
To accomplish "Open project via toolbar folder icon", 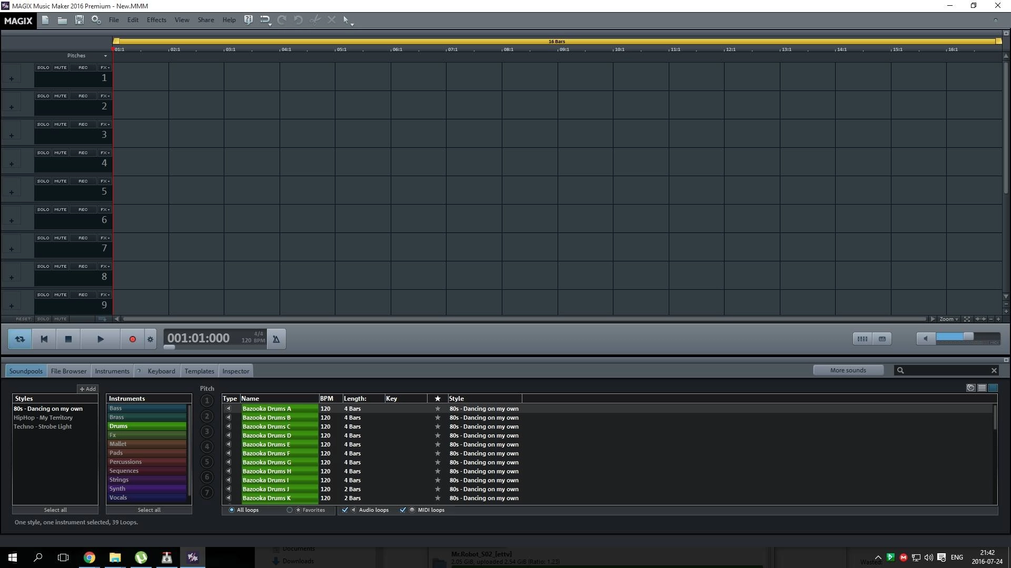I will pos(62,20).
